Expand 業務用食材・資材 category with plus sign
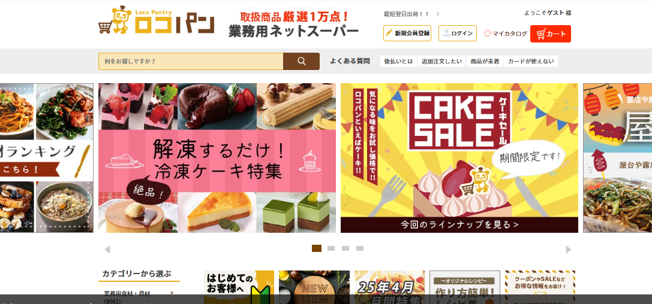The width and height of the screenshot is (652, 304). (172, 293)
